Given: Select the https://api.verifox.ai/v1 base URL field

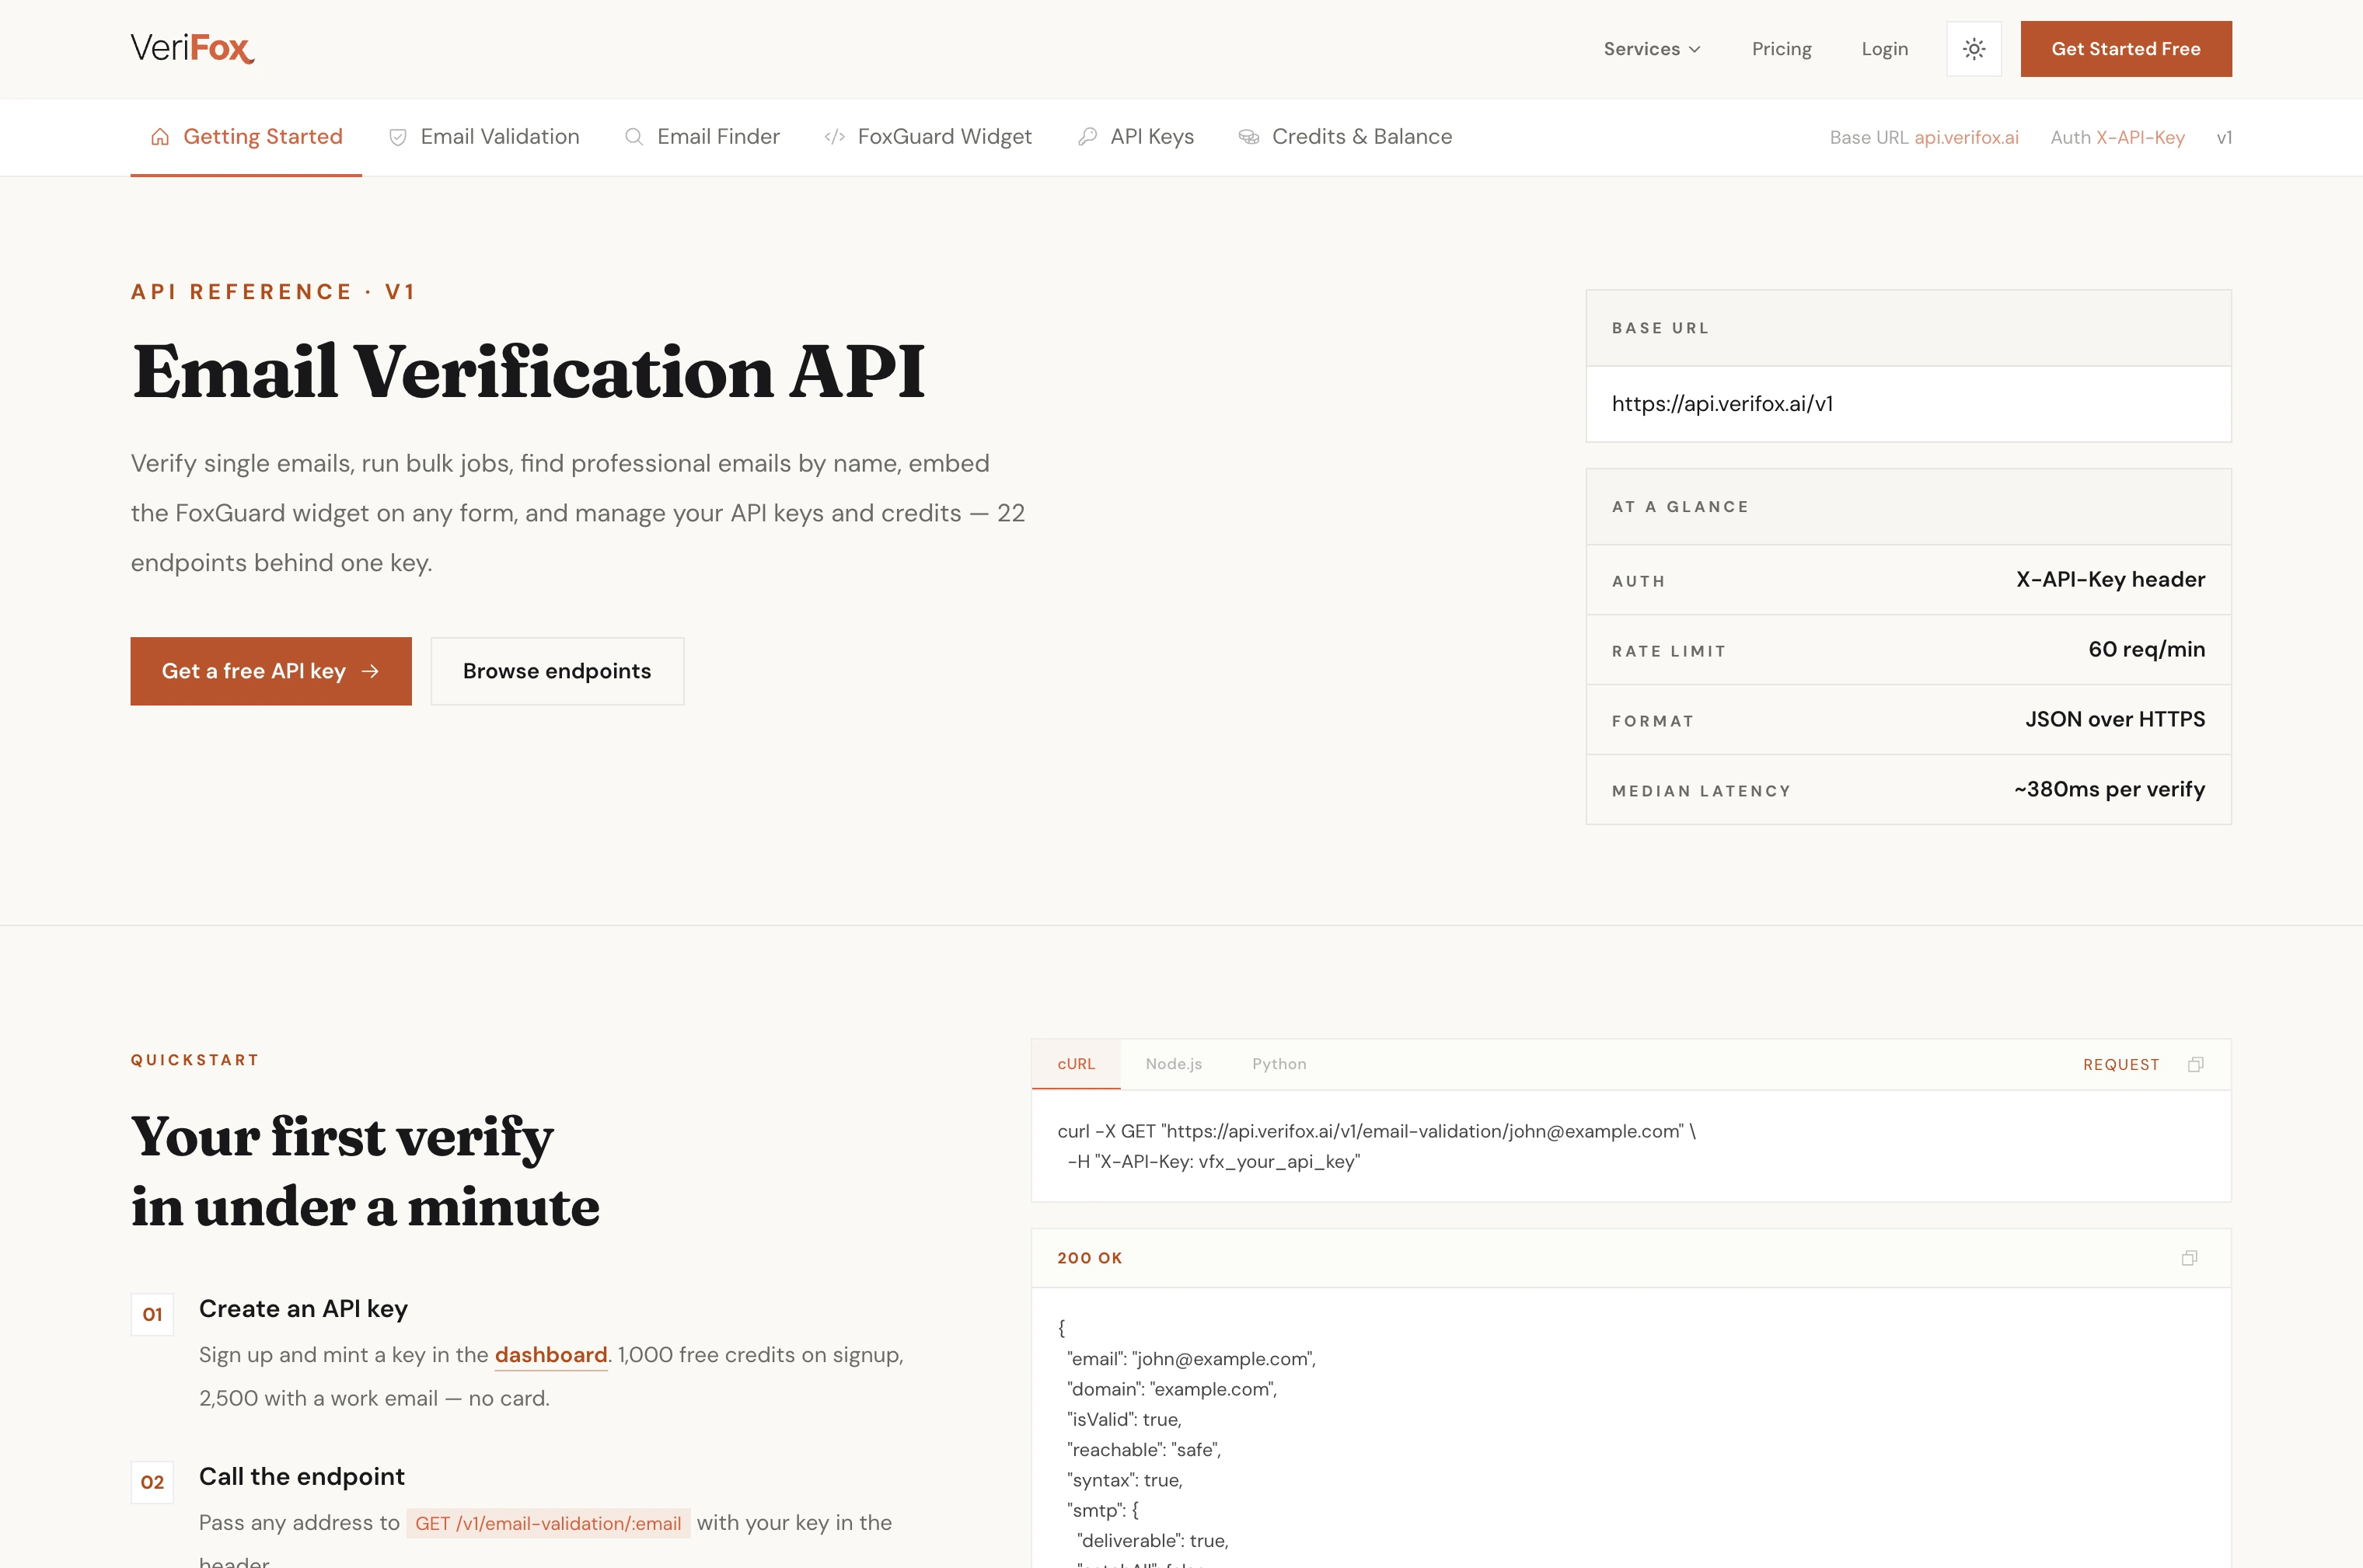Looking at the screenshot, I should (1908, 404).
